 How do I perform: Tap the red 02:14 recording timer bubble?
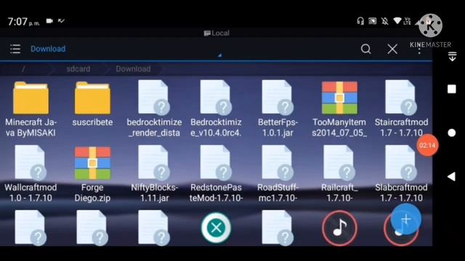[x=427, y=145]
